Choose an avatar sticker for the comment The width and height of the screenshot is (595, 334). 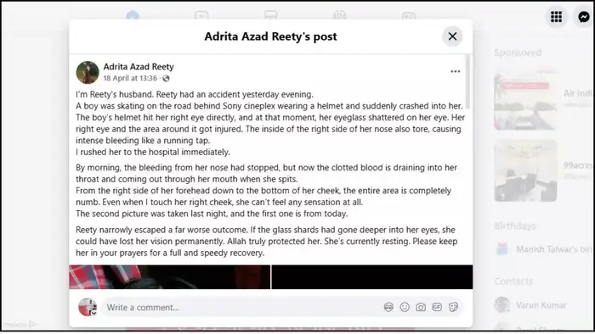(x=388, y=307)
